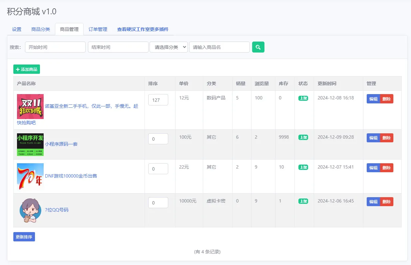The width and height of the screenshot is (411, 265).
Task: Click the 更新排序 button
Action: click(24, 237)
